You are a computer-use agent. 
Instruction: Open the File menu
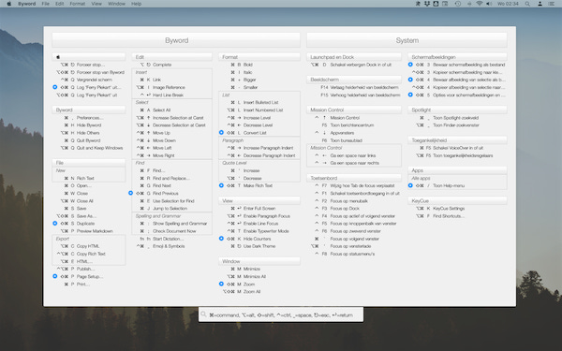pyautogui.click(x=46, y=4)
